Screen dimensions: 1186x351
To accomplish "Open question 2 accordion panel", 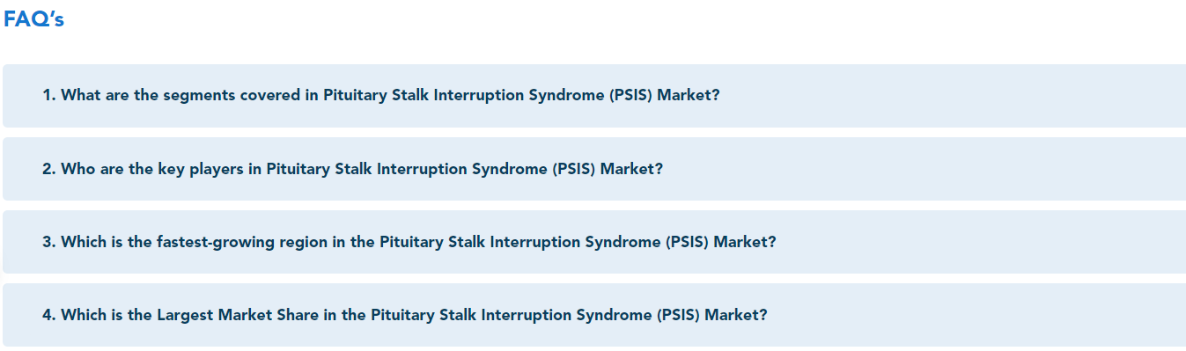I will [x=594, y=169].
